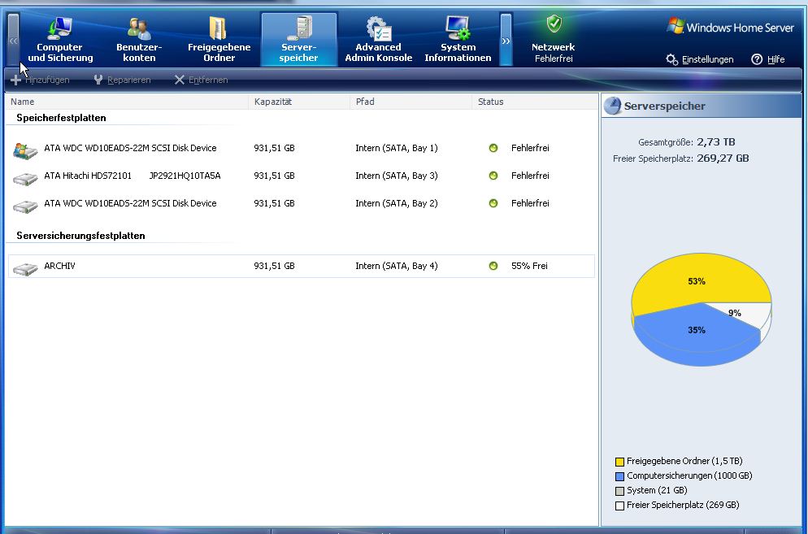
Task: Click blue Computersicherungen legend swatch
Action: point(619,476)
